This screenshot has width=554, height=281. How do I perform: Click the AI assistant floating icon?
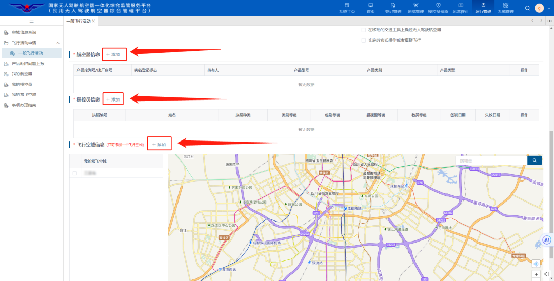(x=547, y=239)
